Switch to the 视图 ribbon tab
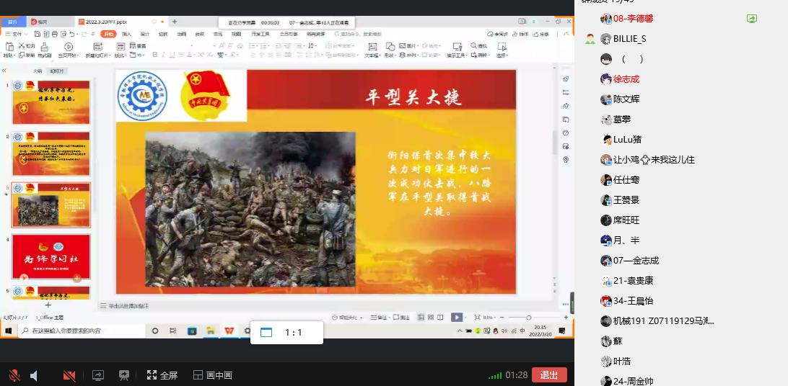 pos(236,34)
